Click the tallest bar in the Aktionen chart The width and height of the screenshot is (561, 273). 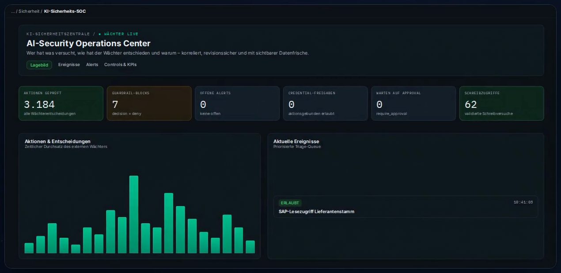click(134, 214)
